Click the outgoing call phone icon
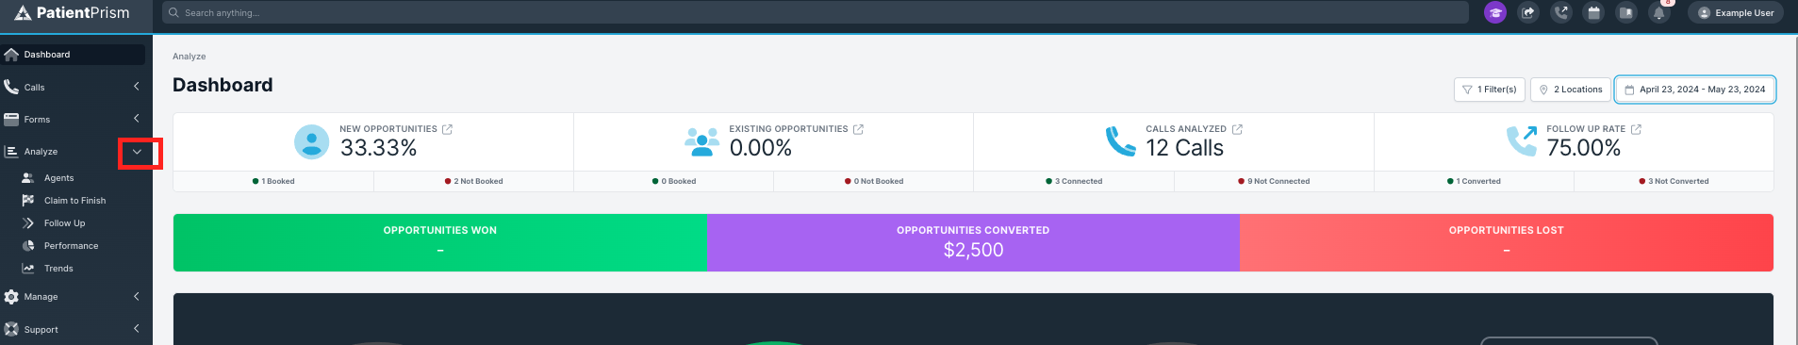1798x345 pixels. point(1561,12)
